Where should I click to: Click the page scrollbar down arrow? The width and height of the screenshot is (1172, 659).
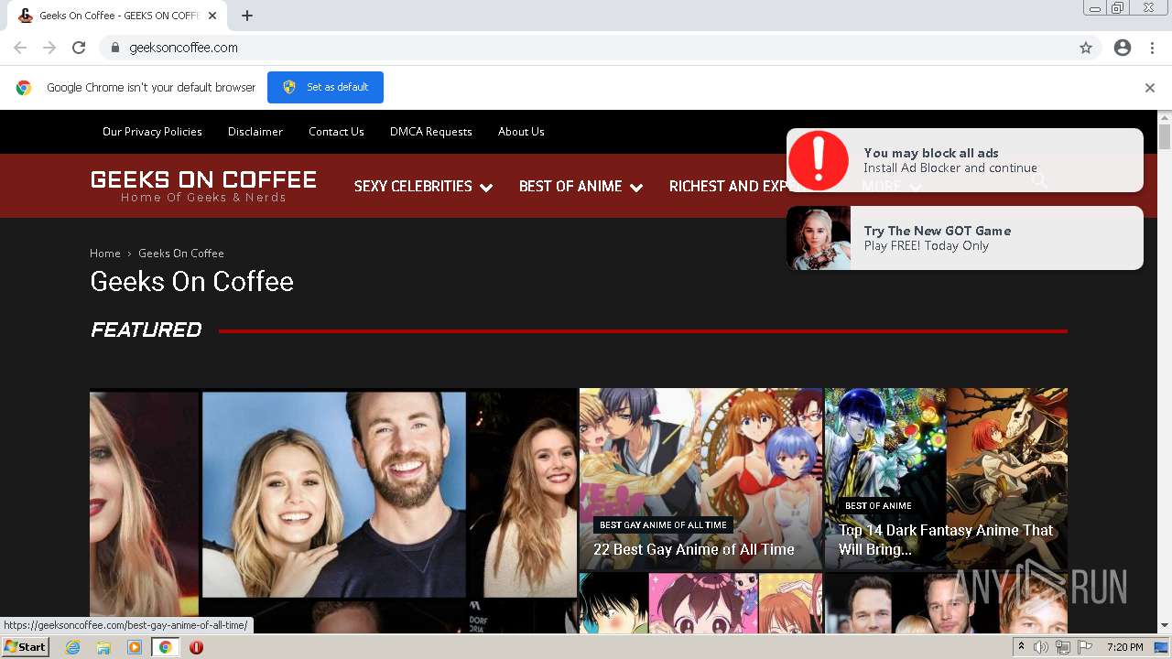click(x=1165, y=626)
